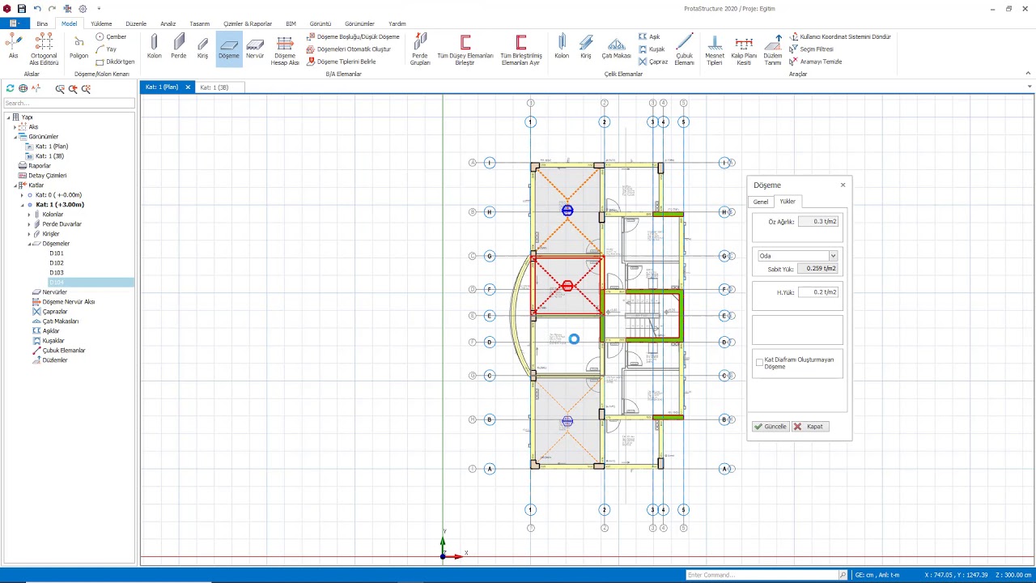This screenshot has width=1036, height=583.
Task: Click the tree Search field
Action: point(69,103)
